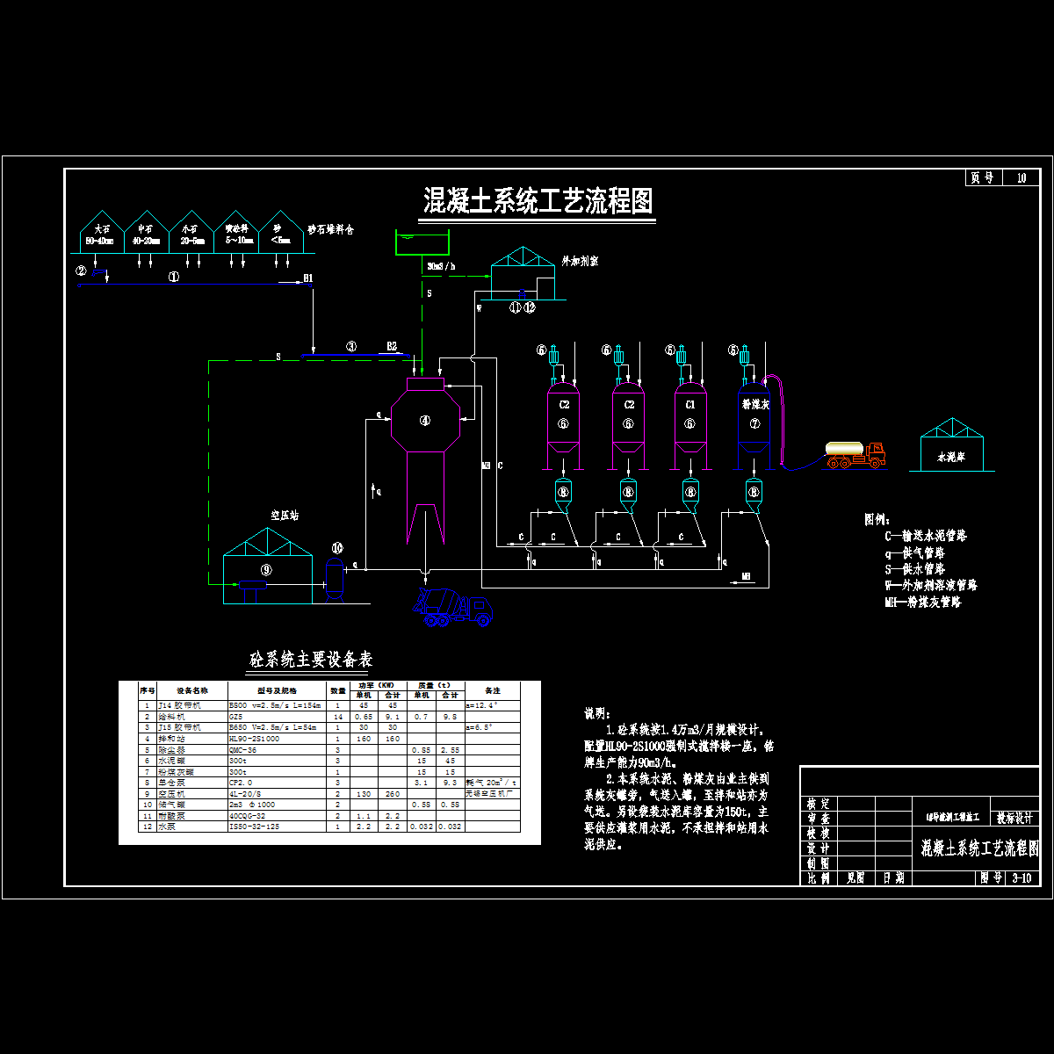Click the 投标设计 title block cell
Image resolution: width=1054 pixels, height=1054 pixels.
(x=1015, y=819)
